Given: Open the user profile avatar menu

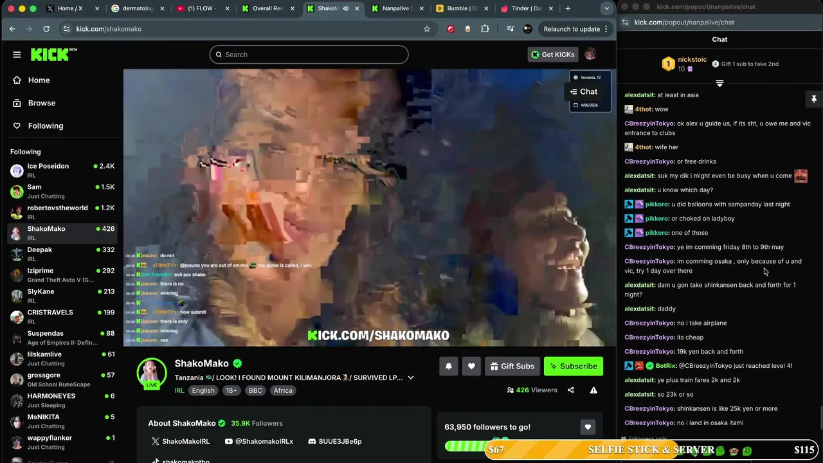Looking at the screenshot, I should 590,55.
